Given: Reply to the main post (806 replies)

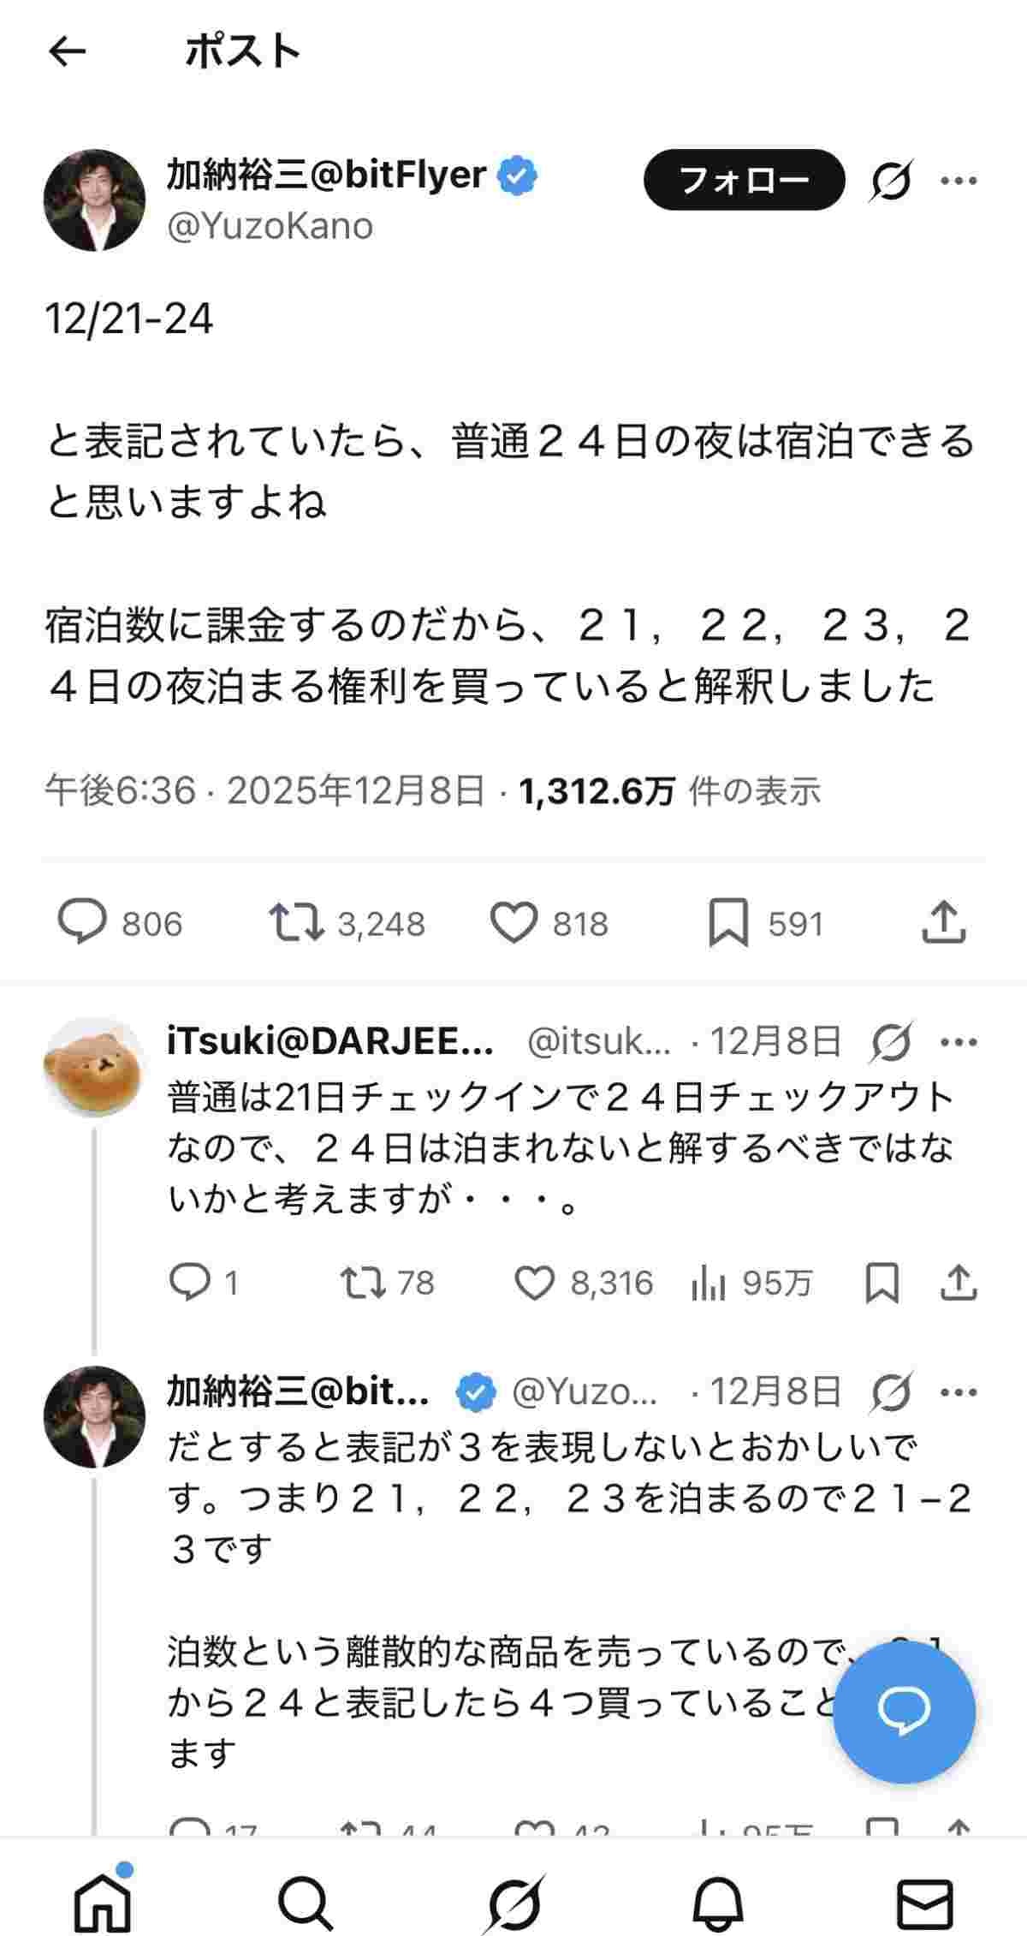Looking at the screenshot, I should pos(82,922).
